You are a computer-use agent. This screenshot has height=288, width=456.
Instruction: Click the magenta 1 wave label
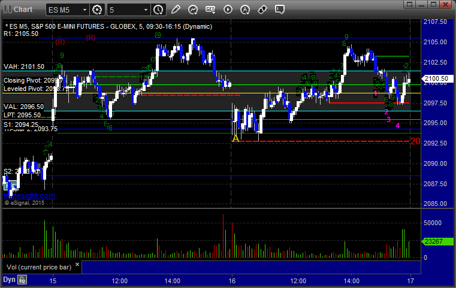[376, 93]
